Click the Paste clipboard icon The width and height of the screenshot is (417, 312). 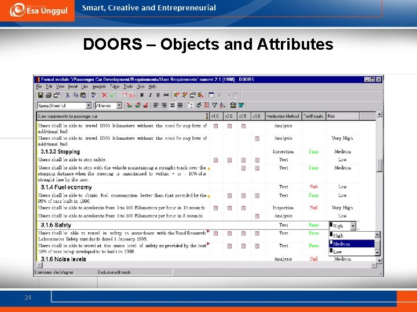83,95
